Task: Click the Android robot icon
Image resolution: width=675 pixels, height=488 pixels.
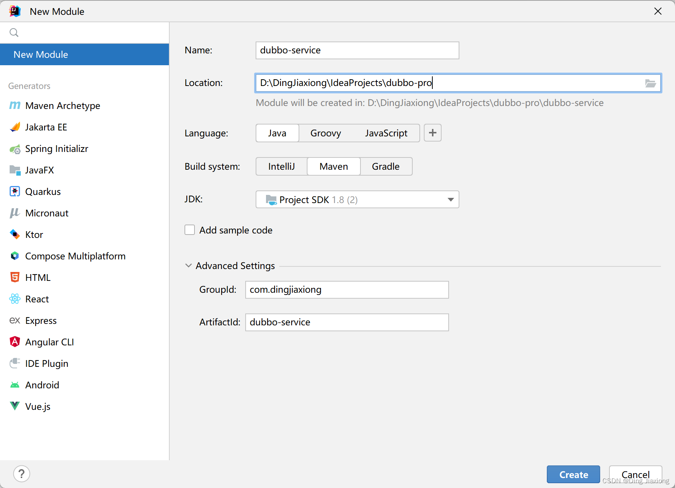Action: pos(15,385)
